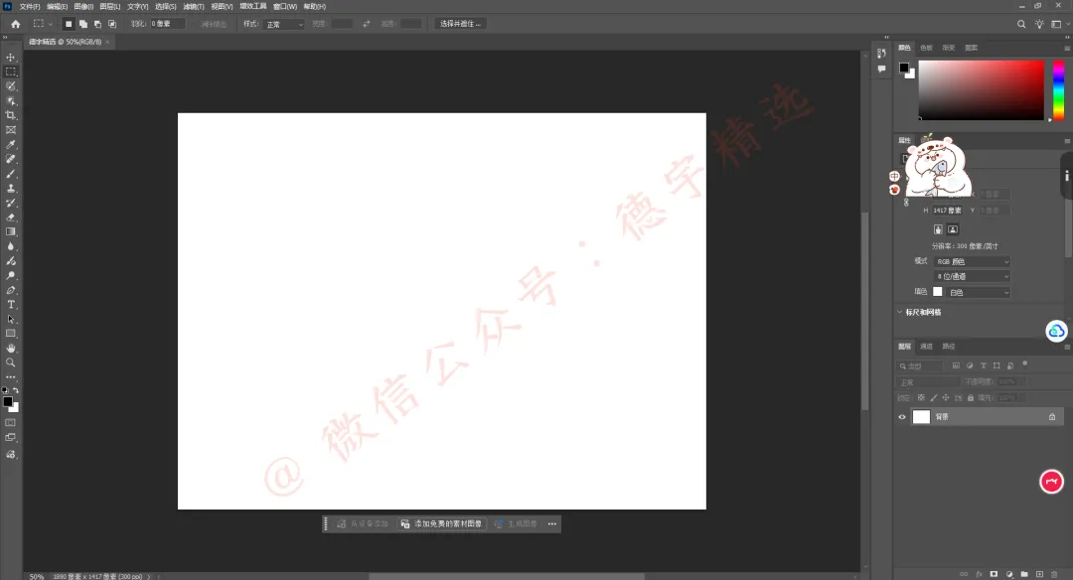Select the Path Selection tool
Screen dimensions: 1073x580
point(11,320)
